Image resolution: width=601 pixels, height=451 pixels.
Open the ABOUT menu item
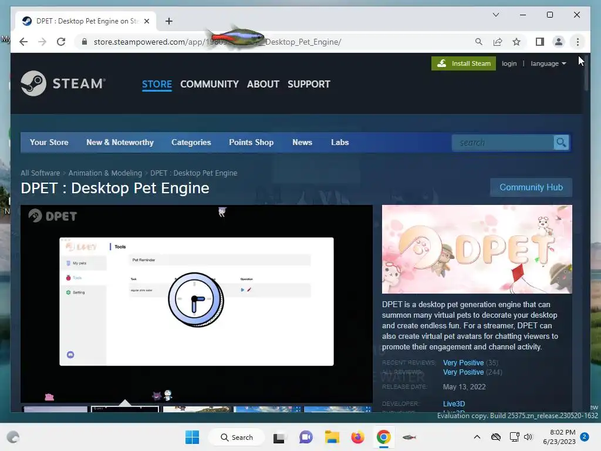pos(263,85)
